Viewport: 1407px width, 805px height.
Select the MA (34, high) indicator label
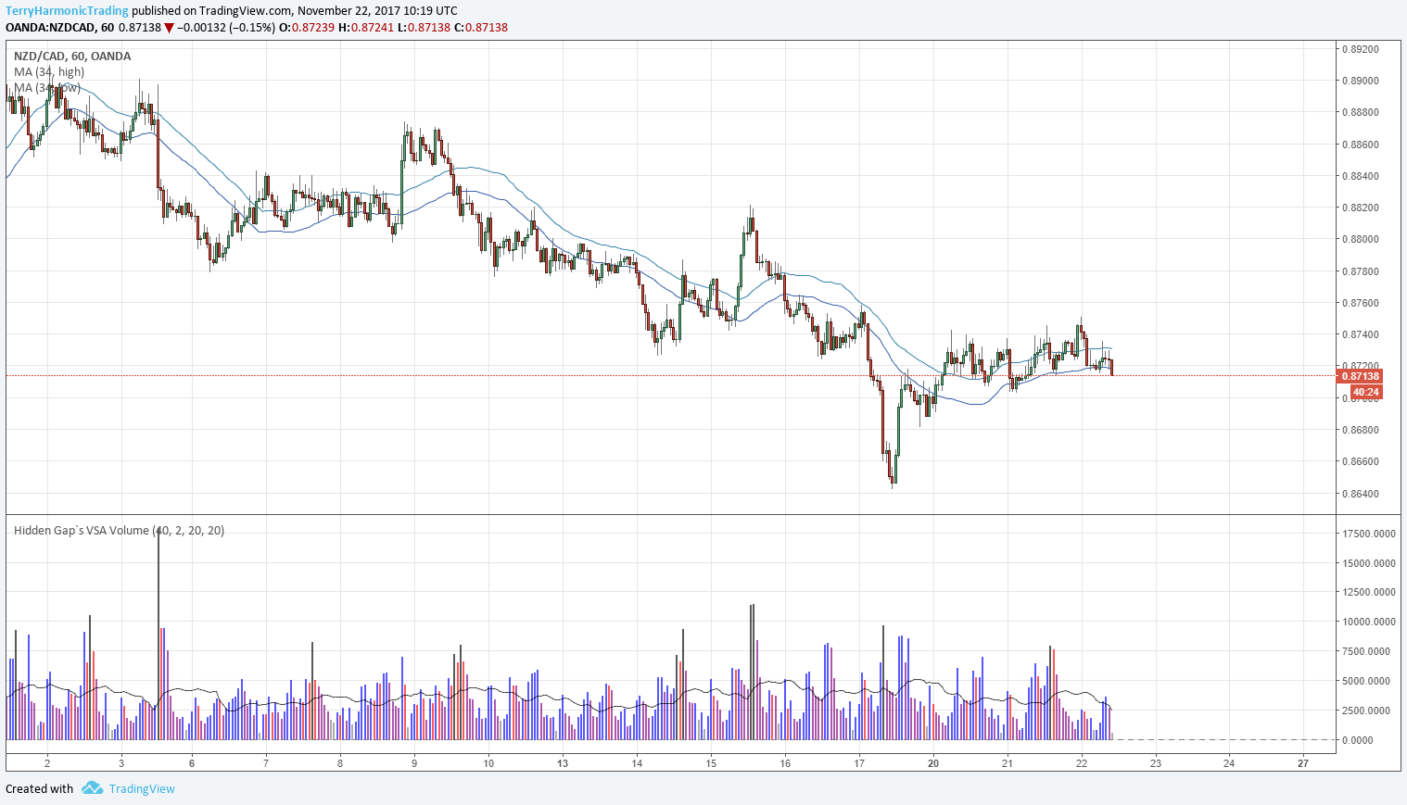(x=49, y=72)
